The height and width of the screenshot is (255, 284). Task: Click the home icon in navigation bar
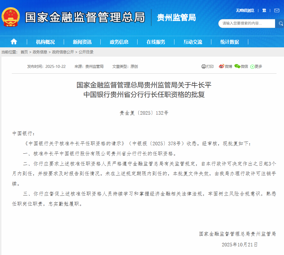pyautogui.click(x=14, y=42)
